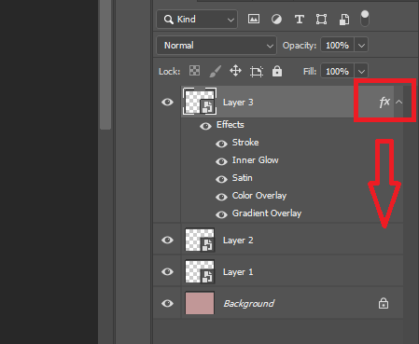Select the Layer 1 thumbnail
The image size is (419, 344).
(x=200, y=271)
